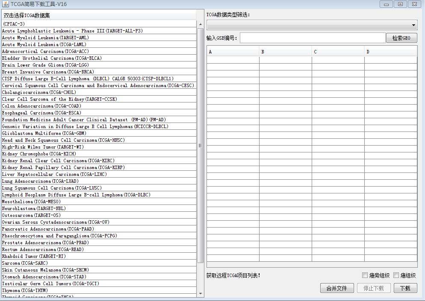Select Cervical Squamous Cell Carcinoma (TCGA-CESC)
The image size is (425, 301).
click(99, 85)
